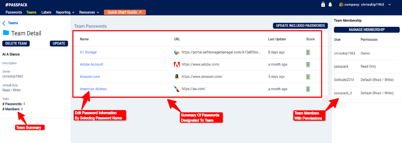Click the American Airlines logo favicon
Screen dimensions: 402x143
click(176, 89)
